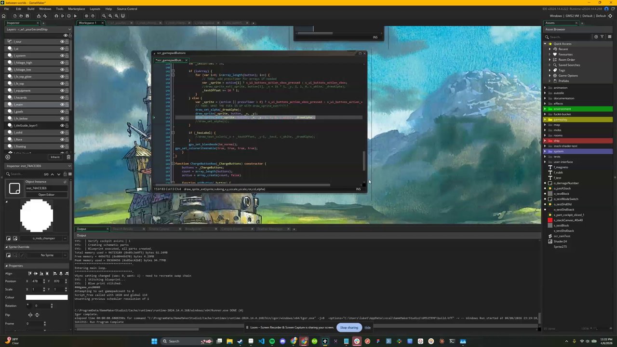Toggle l_main layer visibility eye
This screenshot has height=347, width=617.
pyautogui.click(x=62, y=105)
